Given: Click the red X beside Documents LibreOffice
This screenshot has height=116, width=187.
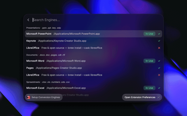Looking at the screenshot, I should coord(159,75).
